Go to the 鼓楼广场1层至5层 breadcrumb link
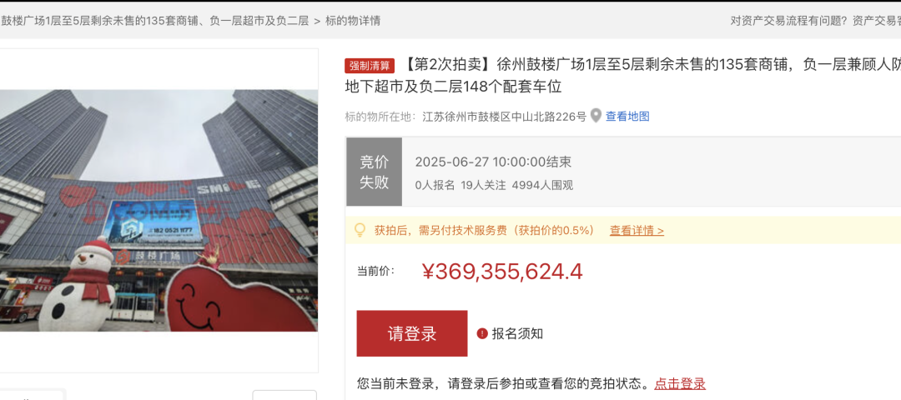901x400 pixels. pos(156,21)
